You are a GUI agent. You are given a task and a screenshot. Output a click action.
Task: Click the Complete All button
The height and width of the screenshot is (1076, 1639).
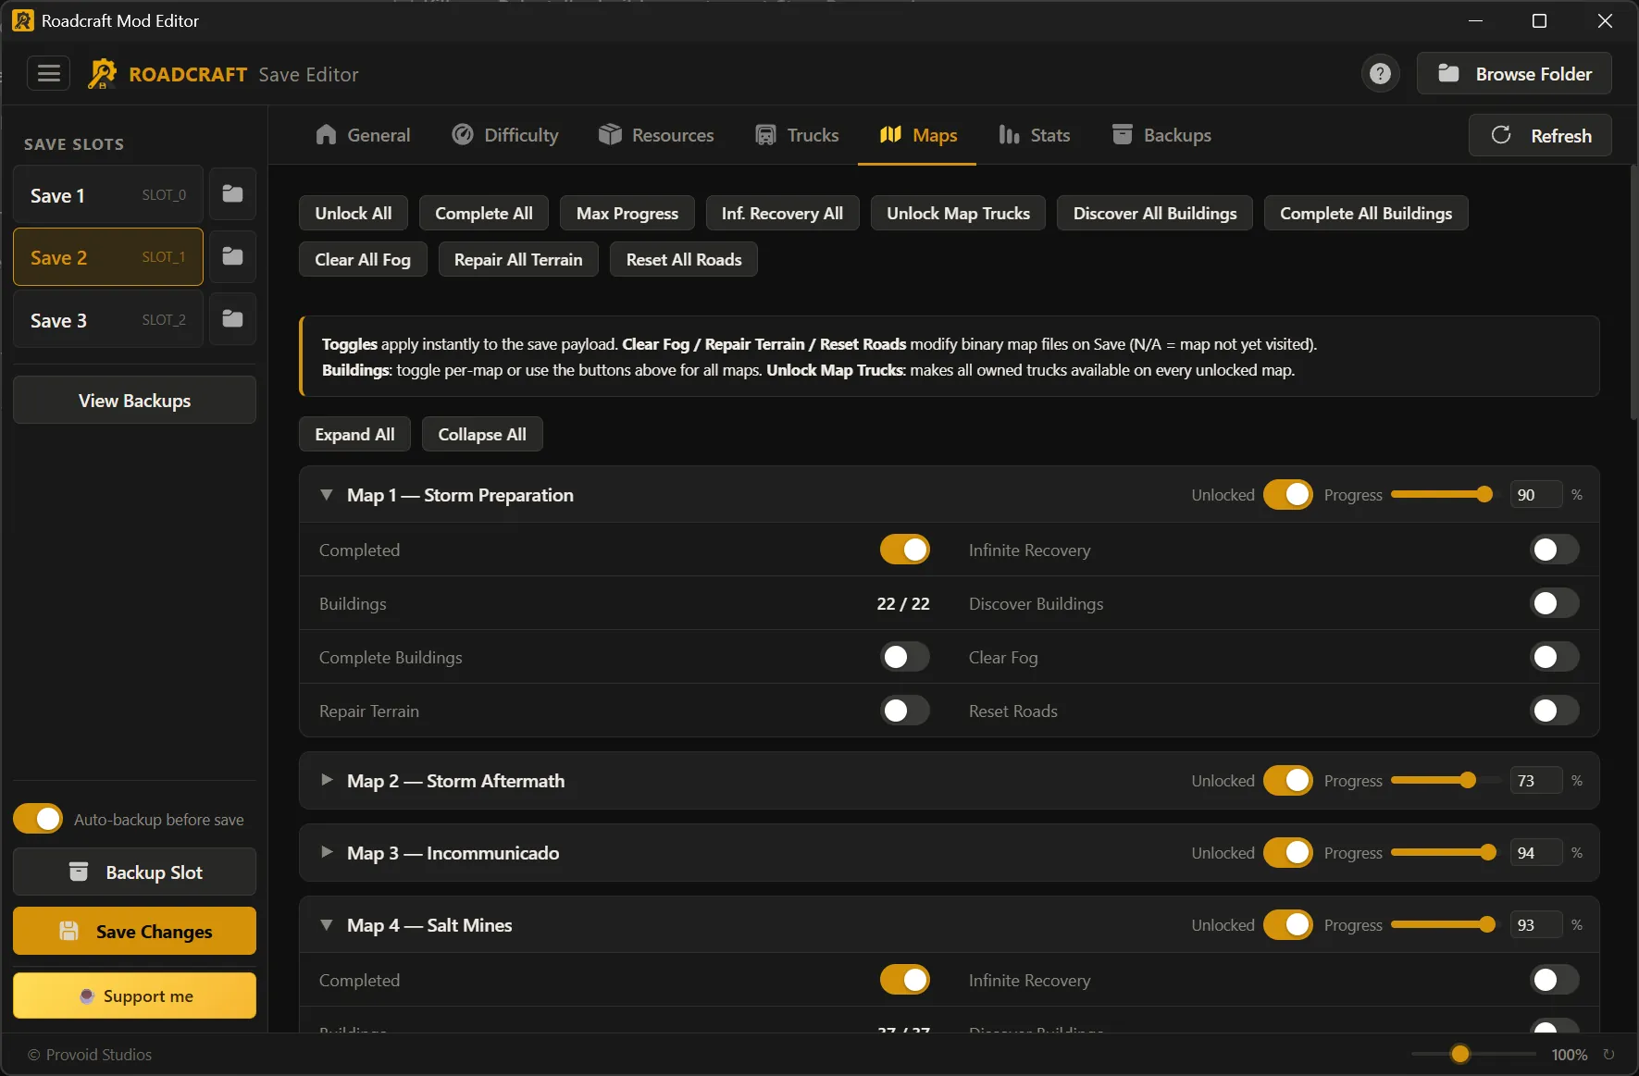[x=484, y=213]
